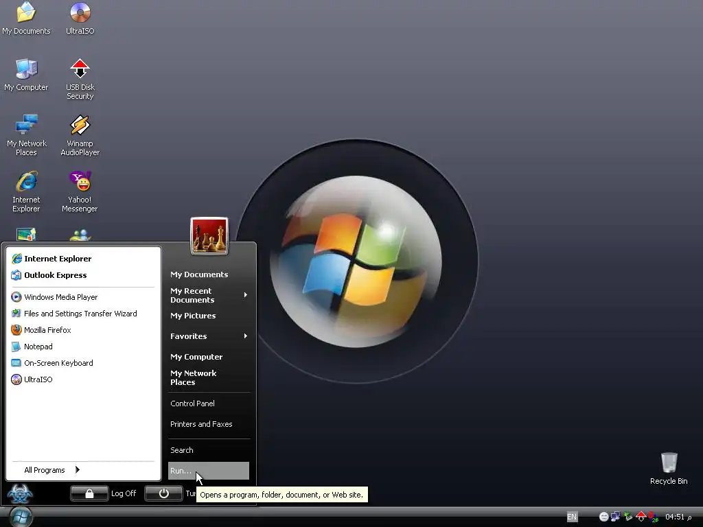703x527 pixels.
Task: Click the Log Off lock button
Action: tap(89, 493)
